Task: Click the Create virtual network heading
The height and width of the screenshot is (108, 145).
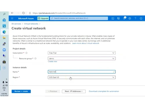Action: coord(29,28)
